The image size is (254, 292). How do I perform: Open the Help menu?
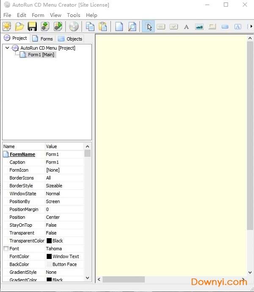coord(91,15)
